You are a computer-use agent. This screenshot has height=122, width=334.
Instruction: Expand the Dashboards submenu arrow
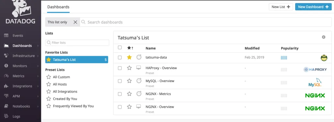click(38, 46)
